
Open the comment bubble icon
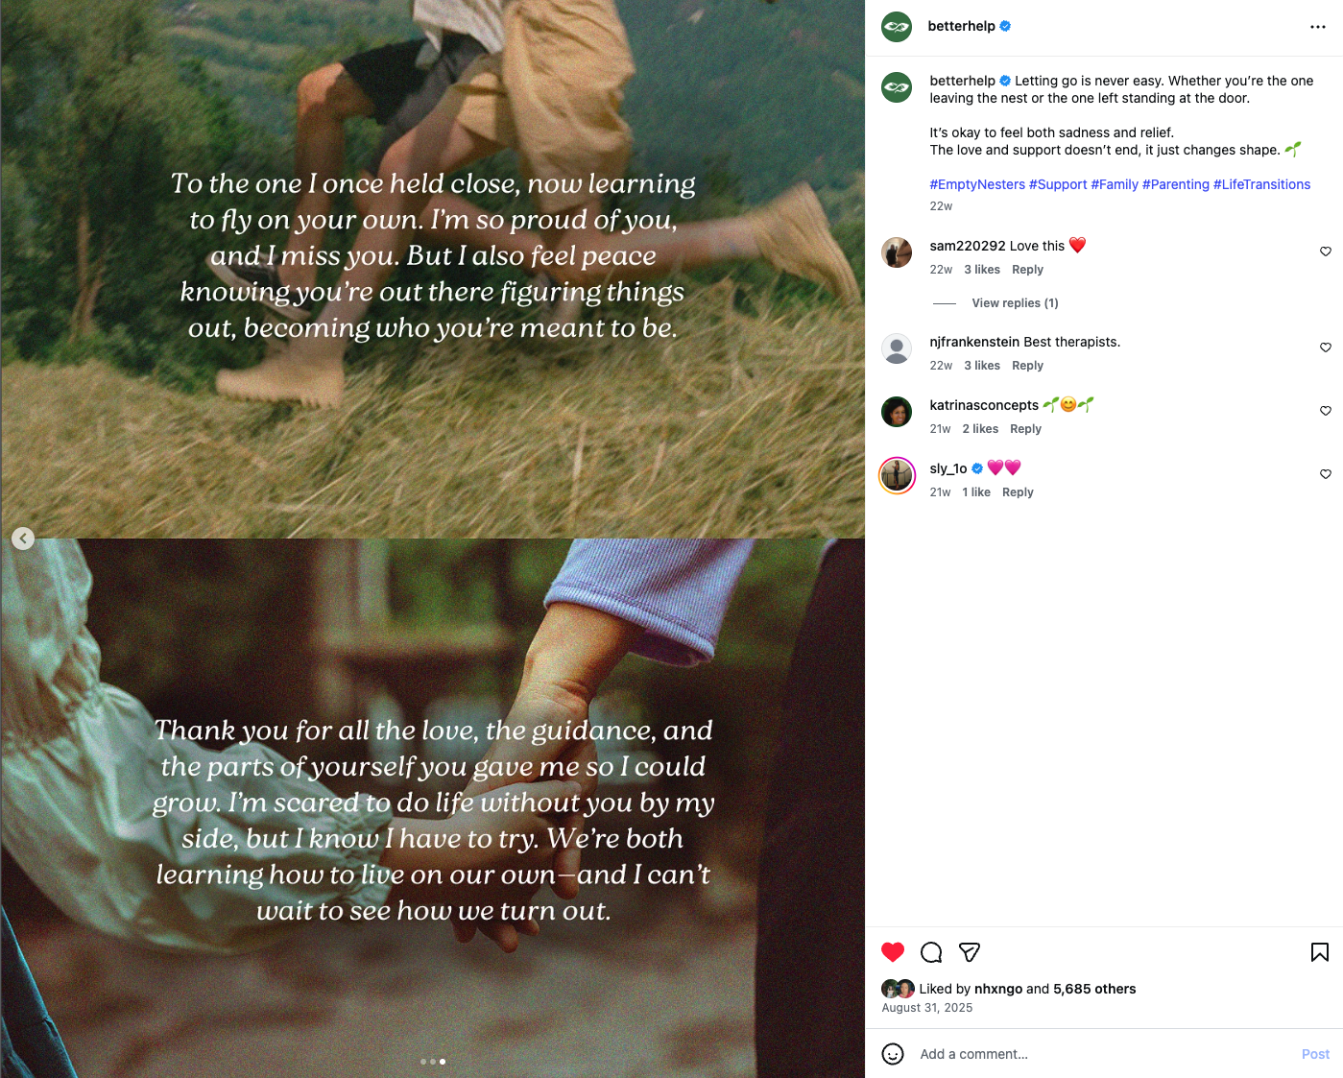pos(931,952)
